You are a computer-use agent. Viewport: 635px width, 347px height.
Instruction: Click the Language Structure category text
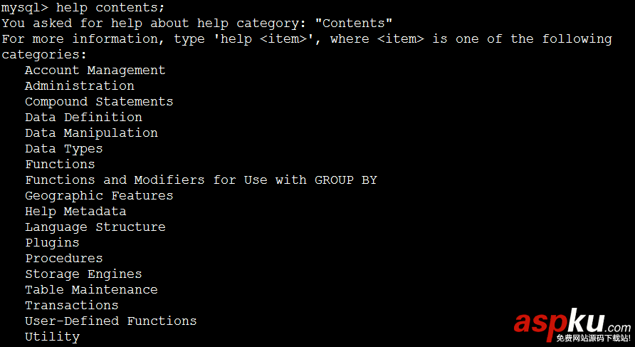click(x=95, y=227)
